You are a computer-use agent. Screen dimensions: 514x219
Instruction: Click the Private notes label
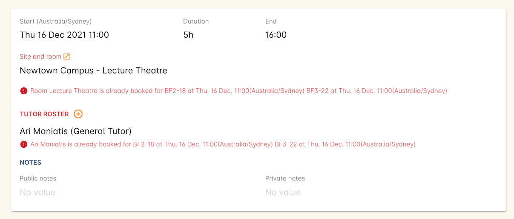click(x=285, y=178)
